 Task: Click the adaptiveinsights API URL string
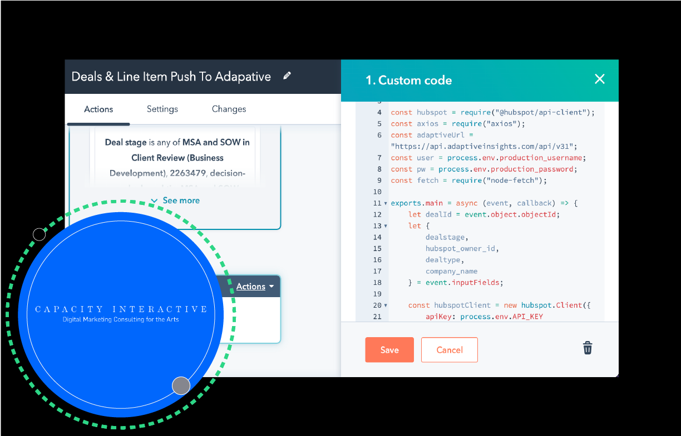(484, 147)
